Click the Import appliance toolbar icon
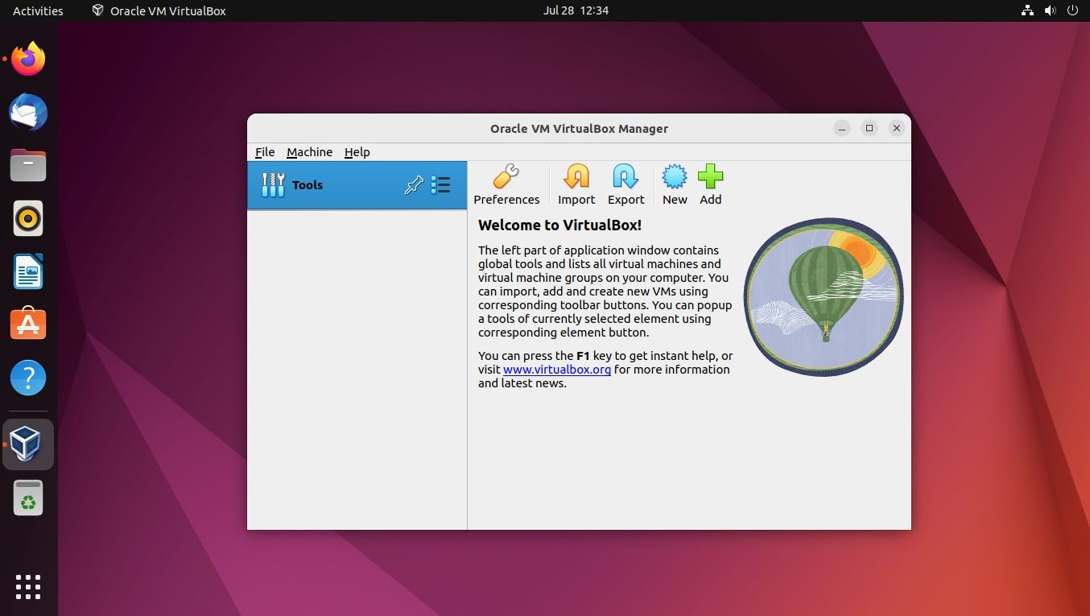 [x=576, y=185]
